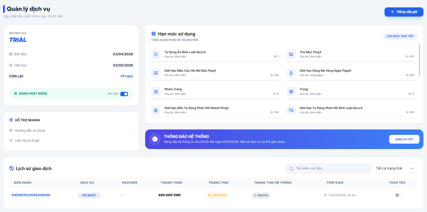
Task: Click the Giới Hạn Mẫu Câu Hỏi Mở Đầu icon
Action: coord(156,73)
